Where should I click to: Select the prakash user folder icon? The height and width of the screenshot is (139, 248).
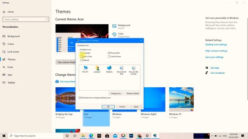[97, 69]
